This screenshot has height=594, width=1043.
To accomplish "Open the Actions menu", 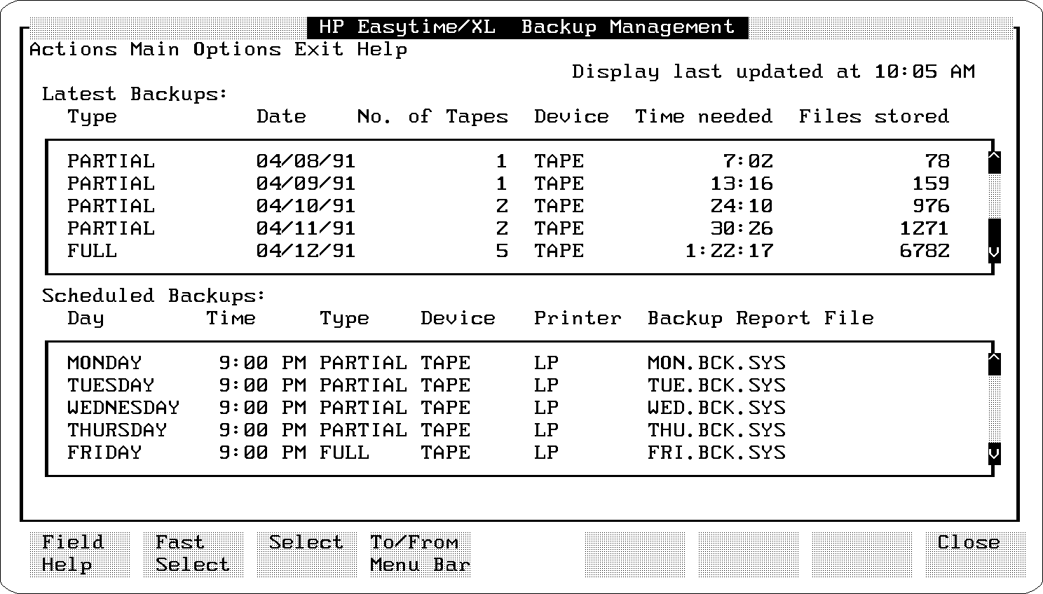I will (73, 50).
